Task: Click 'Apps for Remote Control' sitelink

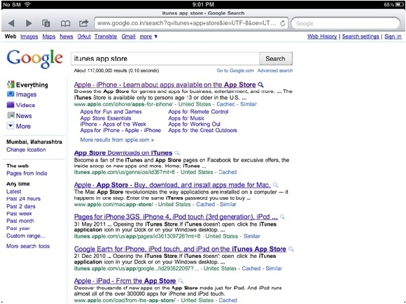Action: [198, 112]
